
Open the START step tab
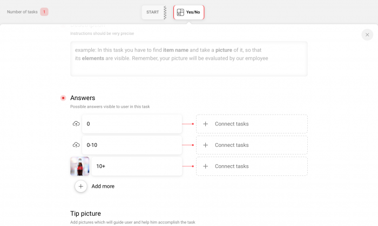pos(154,12)
